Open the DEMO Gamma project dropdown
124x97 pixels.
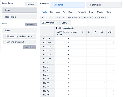[50, 23]
